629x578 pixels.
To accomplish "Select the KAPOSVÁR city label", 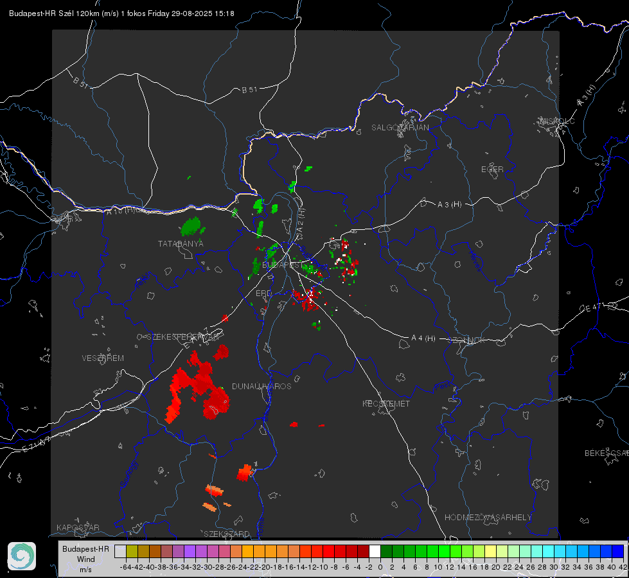I will pos(78,527).
